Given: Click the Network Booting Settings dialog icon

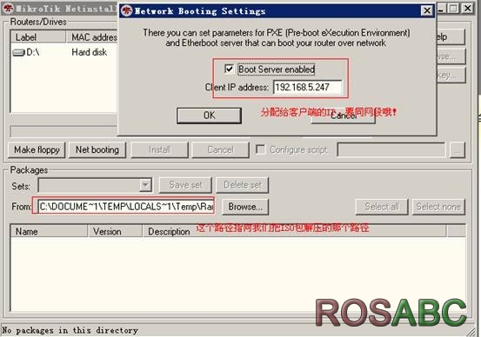Looking at the screenshot, I should click(127, 11).
